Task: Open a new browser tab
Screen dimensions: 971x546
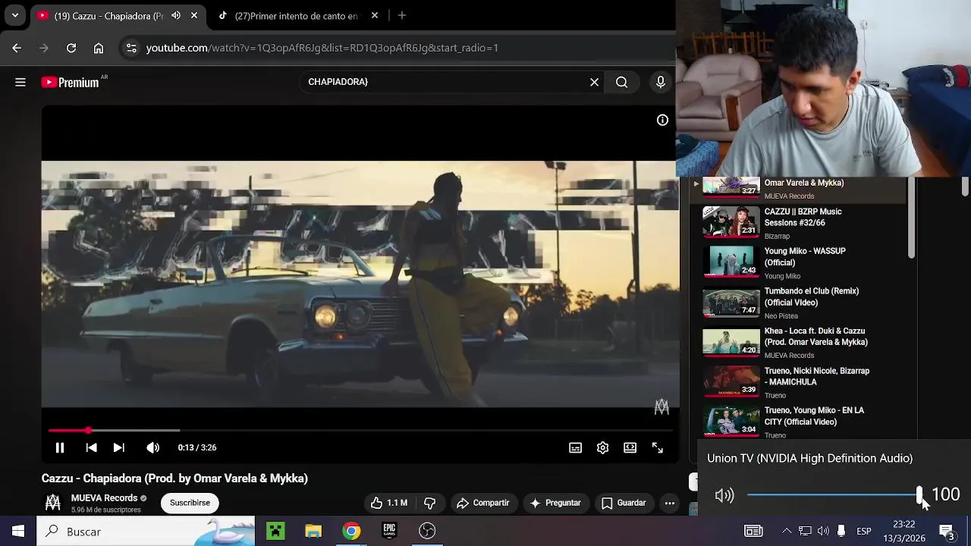Action: point(402,15)
